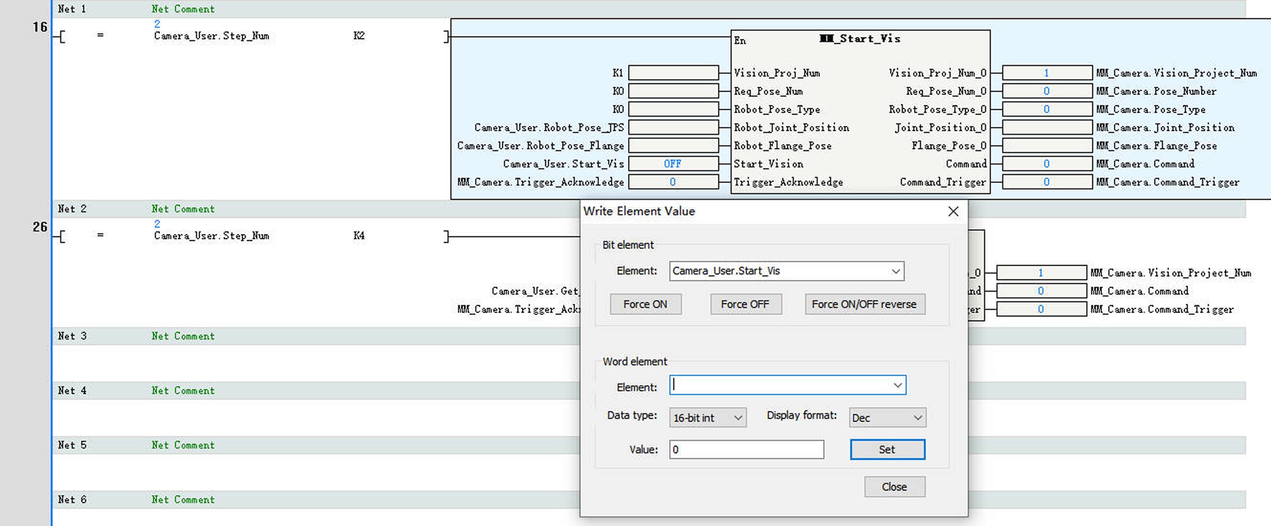Click Vision_Proj_Num_0 output value box in Net 1
This screenshot has height=526, width=1271.
(1047, 73)
